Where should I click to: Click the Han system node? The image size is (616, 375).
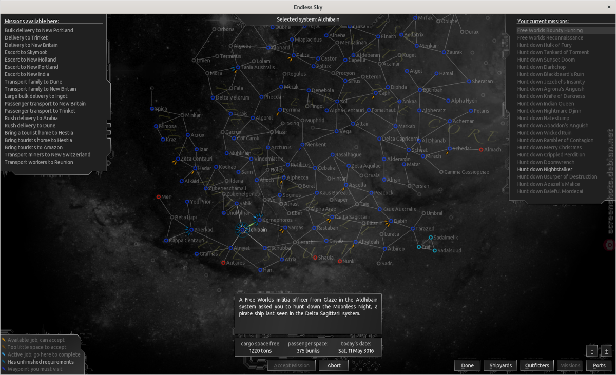coord(260,270)
